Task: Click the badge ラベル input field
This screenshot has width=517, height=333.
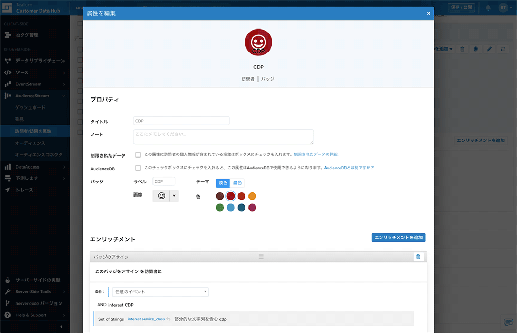Action: tap(164, 181)
